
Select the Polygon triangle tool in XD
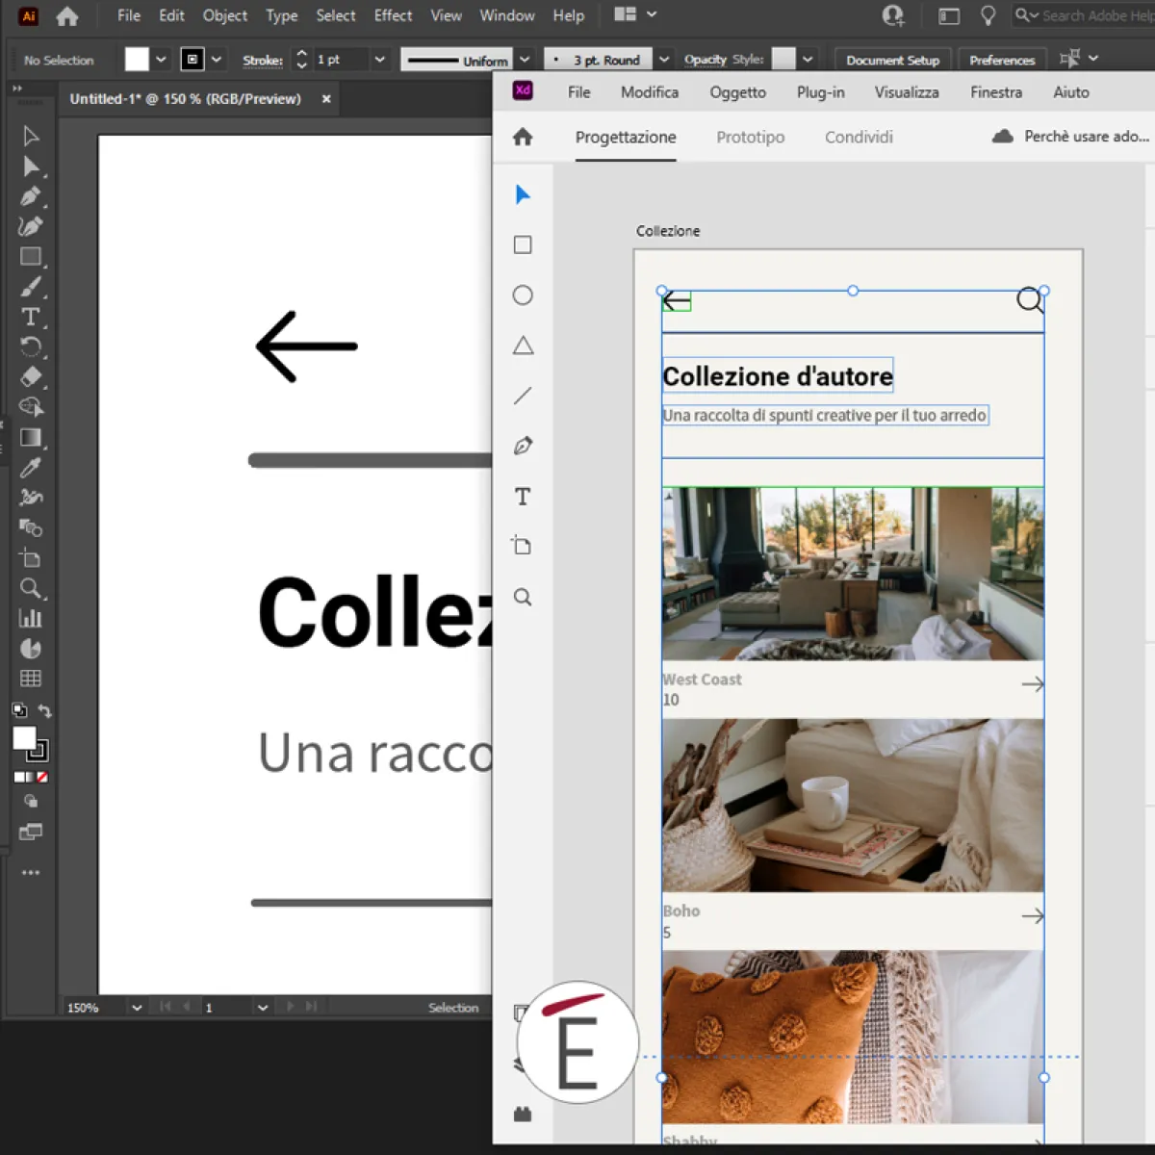click(x=523, y=346)
